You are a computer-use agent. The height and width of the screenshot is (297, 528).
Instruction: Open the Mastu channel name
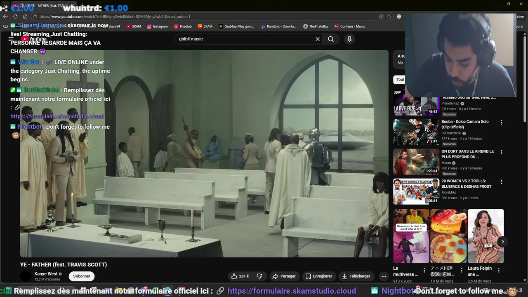pos(446,163)
